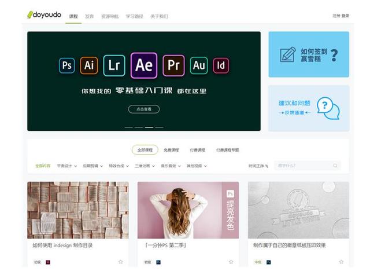This screenshot has width=370, height=271.
Task: Open the 提亮发色 course thumbnail
Action: [188, 210]
